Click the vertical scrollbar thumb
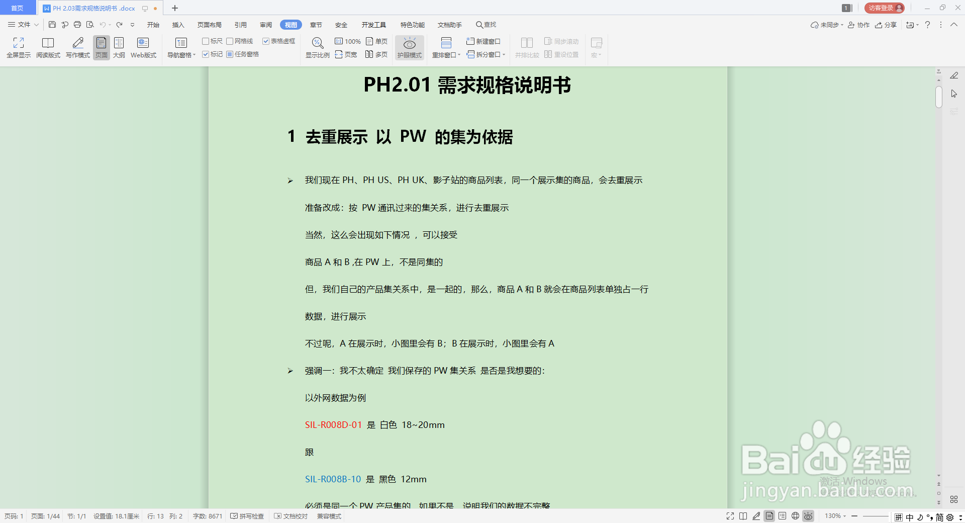Image resolution: width=965 pixels, height=523 pixels. pos(938,97)
